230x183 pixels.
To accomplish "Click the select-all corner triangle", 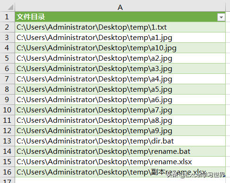I will pyautogui.click(x=10, y=7).
